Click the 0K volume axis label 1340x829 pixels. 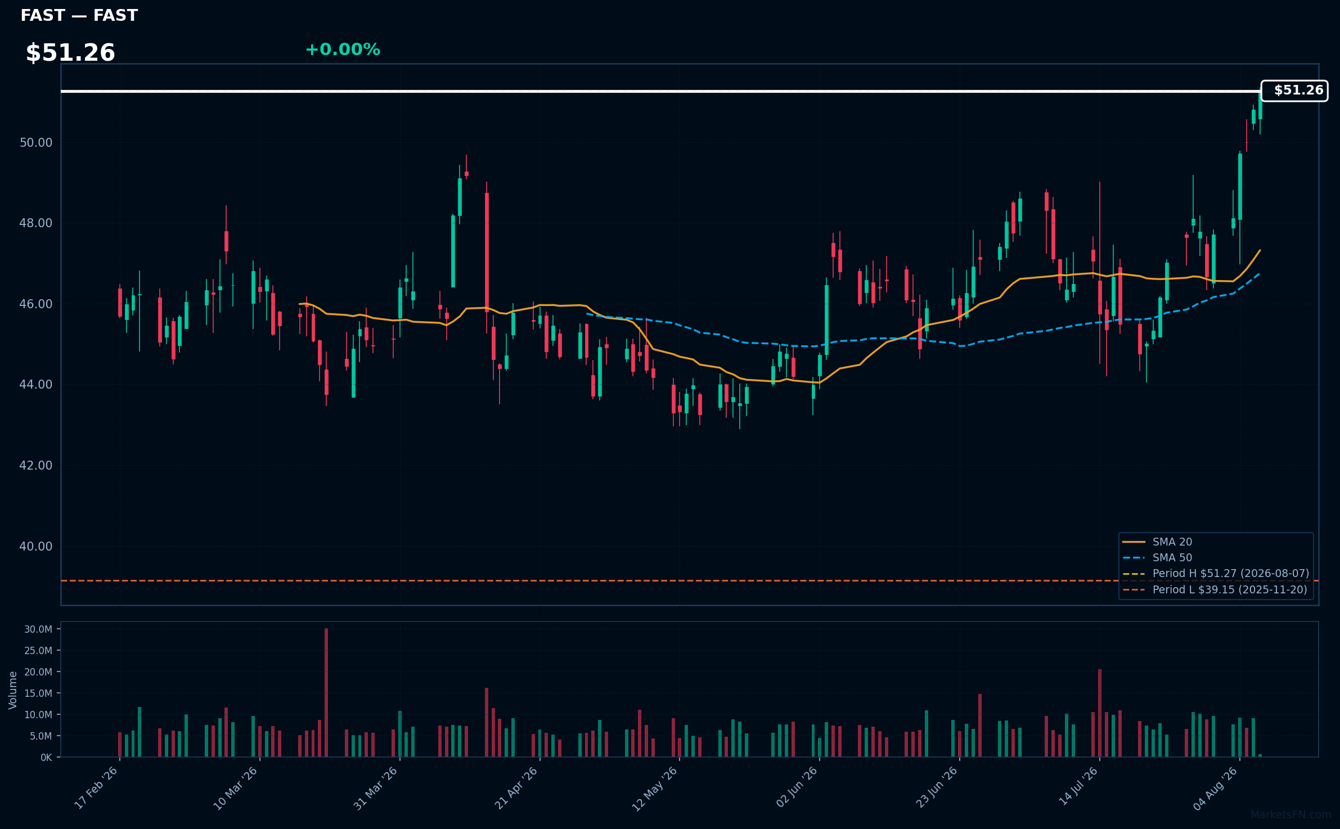click(46, 758)
